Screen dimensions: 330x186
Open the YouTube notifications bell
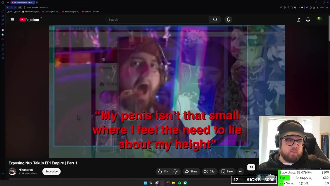[x=308, y=20]
